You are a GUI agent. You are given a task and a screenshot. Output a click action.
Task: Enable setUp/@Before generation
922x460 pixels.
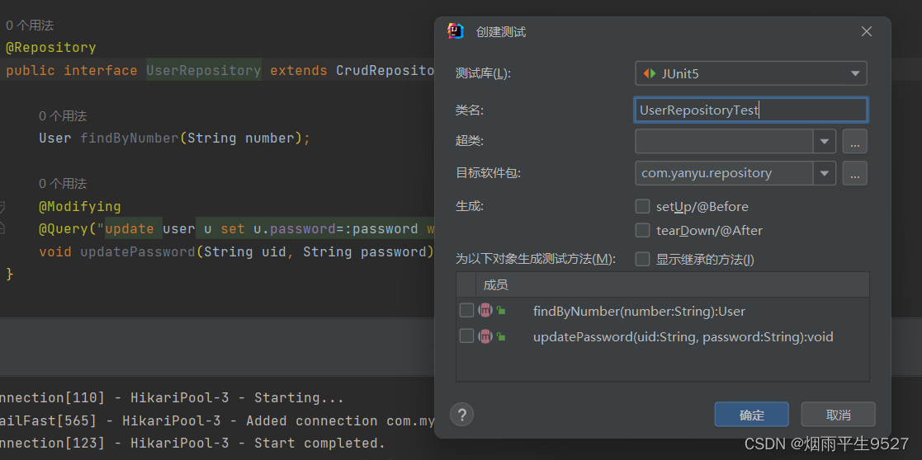click(643, 207)
